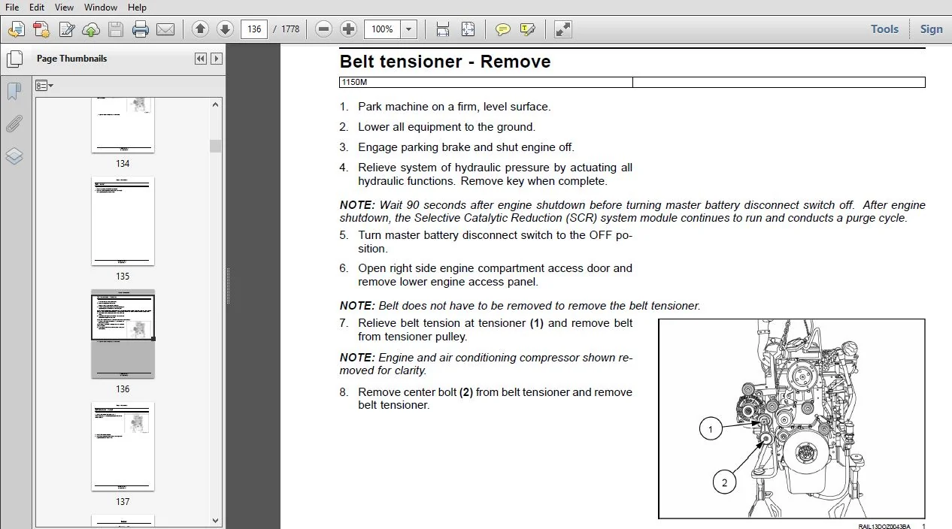This screenshot has width=952, height=529.
Task: Click the Email envelope icon
Action: pyautogui.click(x=165, y=29)
